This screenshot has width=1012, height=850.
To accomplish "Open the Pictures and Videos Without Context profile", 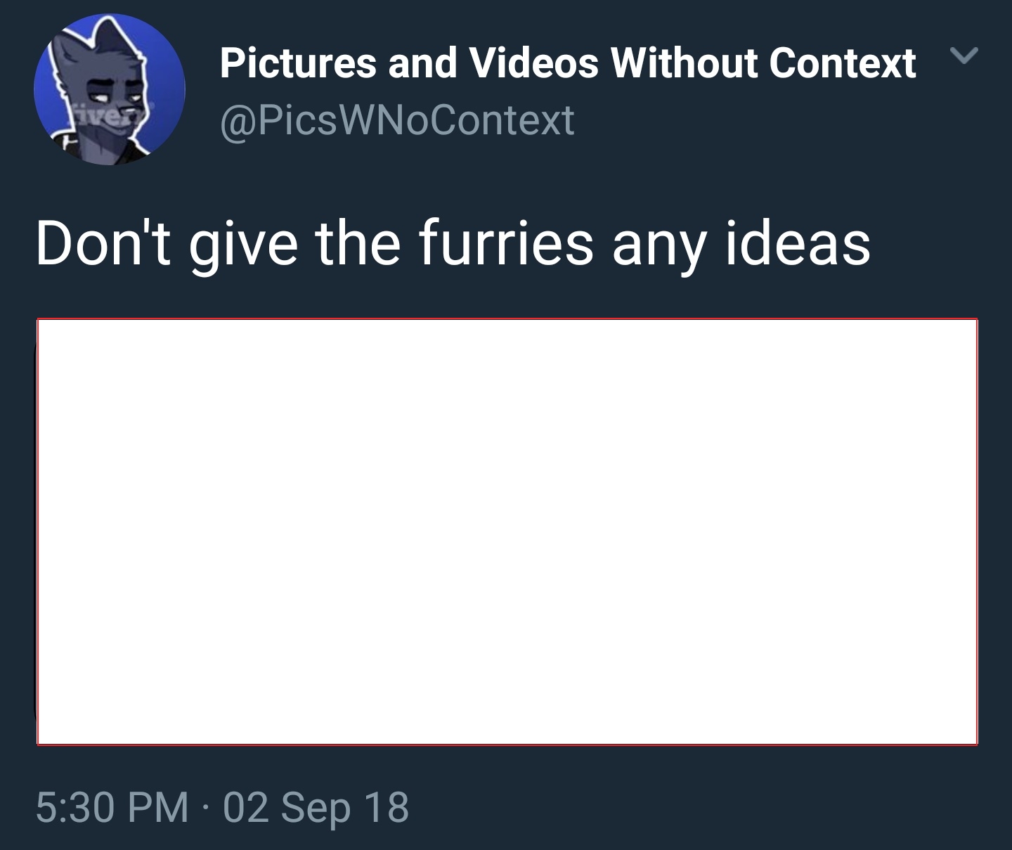I will (568, 63).
